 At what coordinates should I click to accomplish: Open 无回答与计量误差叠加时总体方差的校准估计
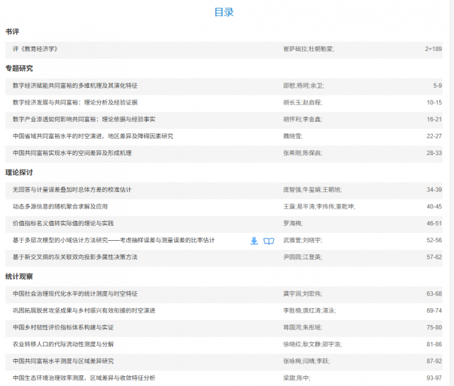coord(72,190)
